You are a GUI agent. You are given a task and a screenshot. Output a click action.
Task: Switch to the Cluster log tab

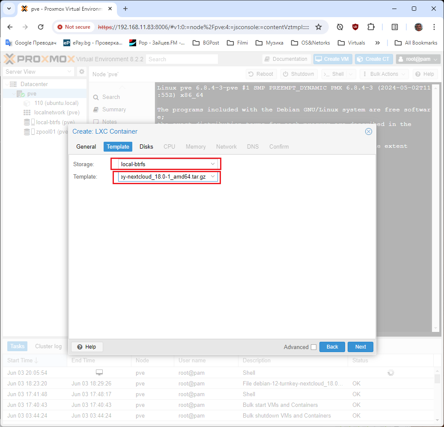coord(48,346)
